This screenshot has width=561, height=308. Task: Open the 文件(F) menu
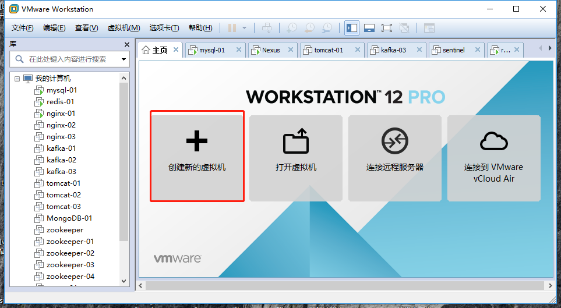(x=23, y=28)
